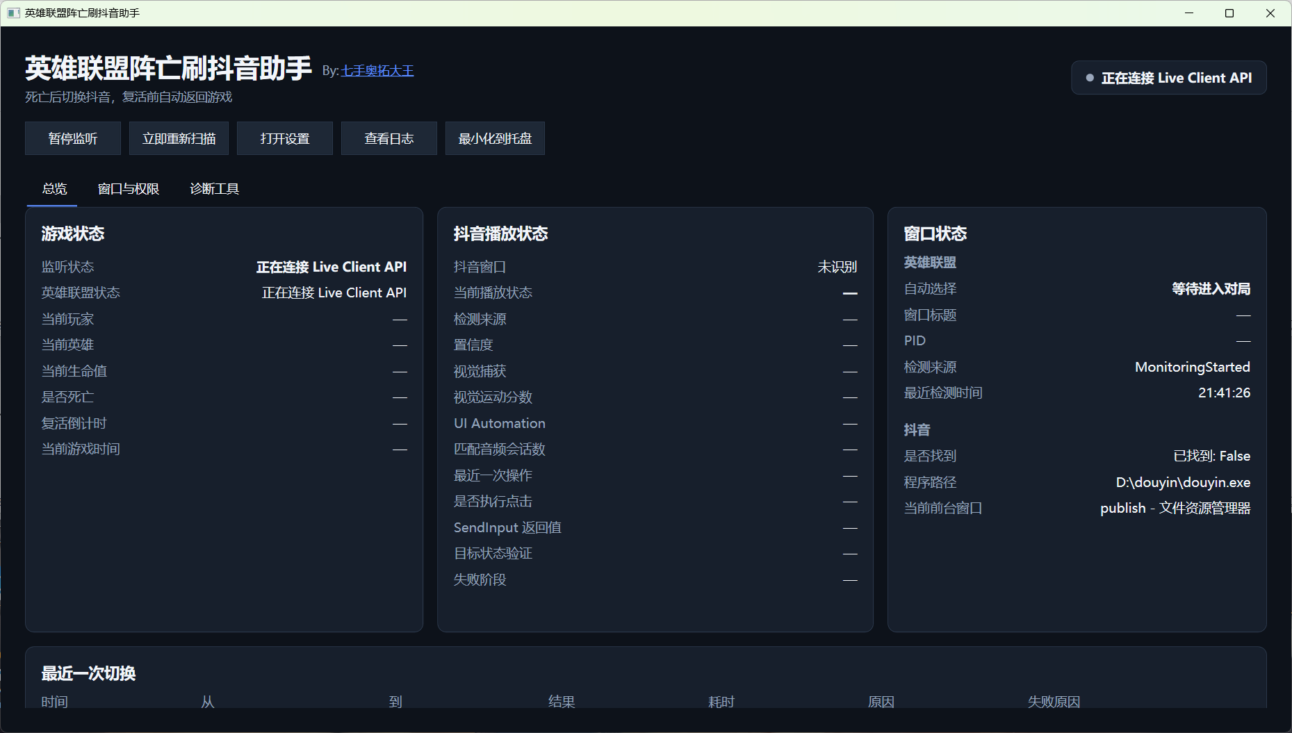This screenshot has width=1292, height=733.
Task: Select the 视觉运动分数 label
Action: pos(493,397)
